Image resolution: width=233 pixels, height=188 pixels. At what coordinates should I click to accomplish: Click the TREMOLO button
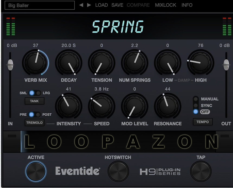click(34, 123)
